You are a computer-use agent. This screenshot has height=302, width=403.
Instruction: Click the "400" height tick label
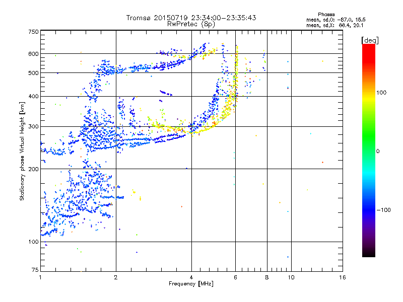pyautogui.click(x=33, y=96)
